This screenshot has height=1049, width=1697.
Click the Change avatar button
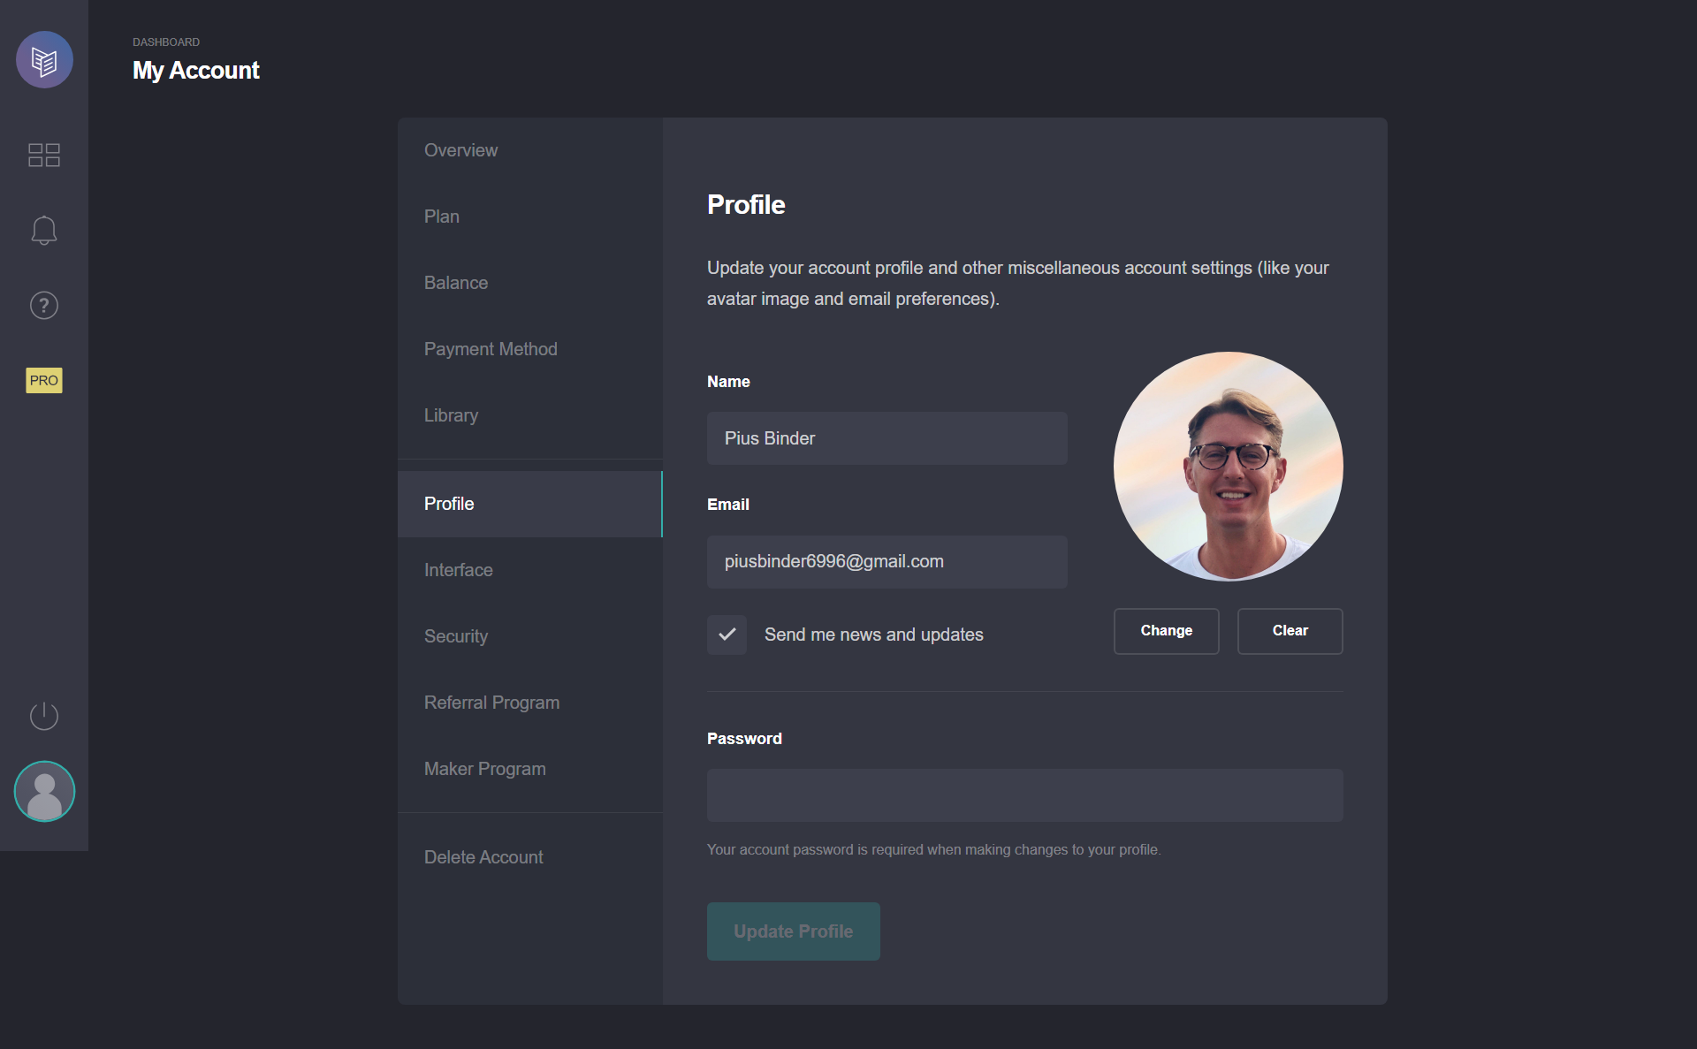[1167, 631]
